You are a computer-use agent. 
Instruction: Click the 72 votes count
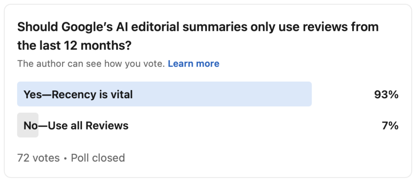point(38,157)
